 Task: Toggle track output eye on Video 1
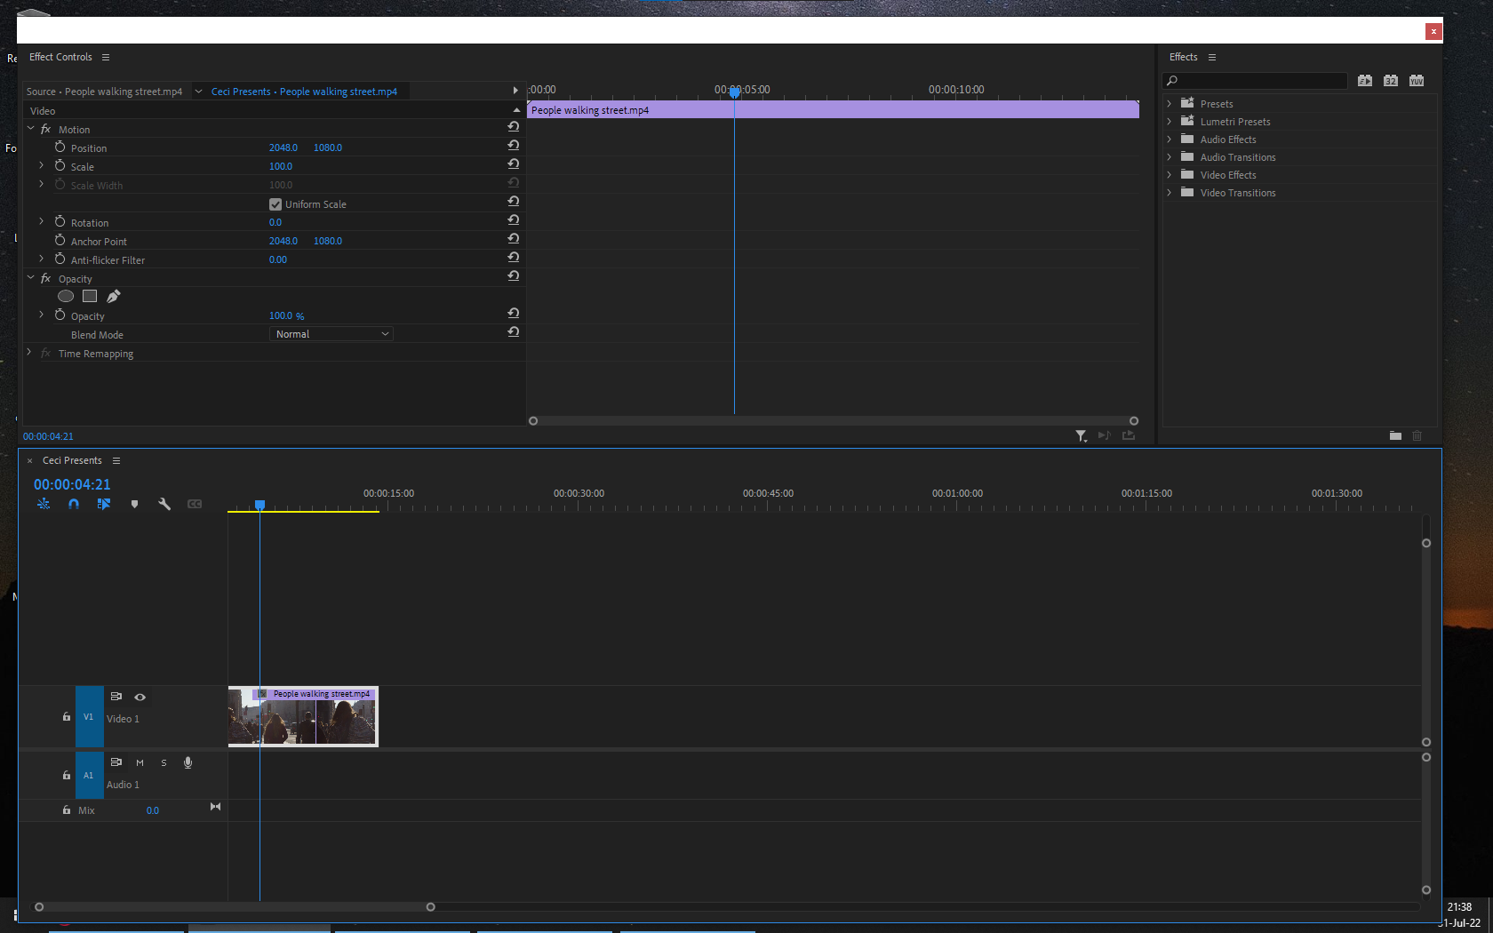[x=140, y=698]
